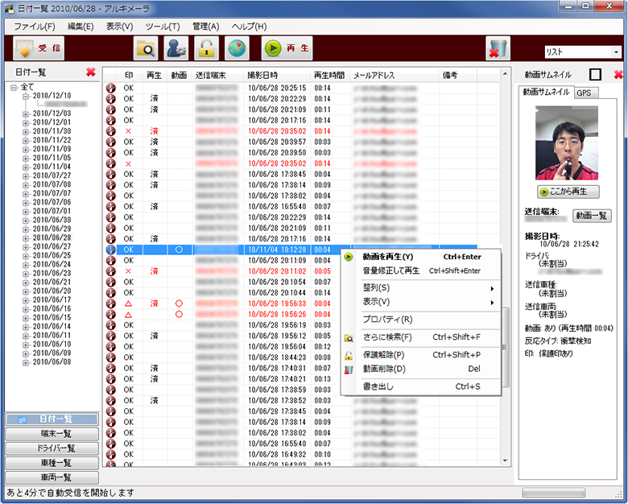Click the △ mark in 19:56:26 row
Image resolution: width=628 pixels, height=504 pixels.
(128, 315)
